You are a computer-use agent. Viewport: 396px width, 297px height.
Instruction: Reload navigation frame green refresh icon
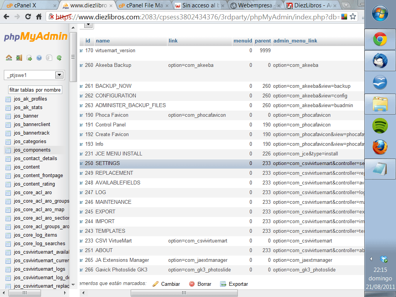(x=59, y=58)
